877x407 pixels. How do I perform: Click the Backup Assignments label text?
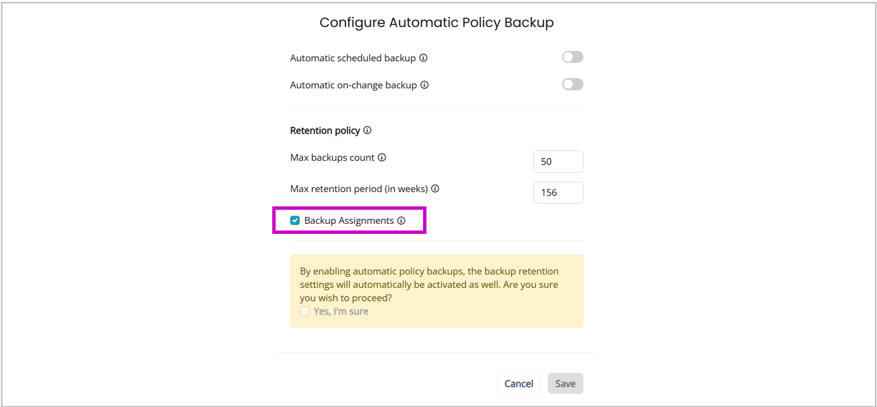point(349,220)
